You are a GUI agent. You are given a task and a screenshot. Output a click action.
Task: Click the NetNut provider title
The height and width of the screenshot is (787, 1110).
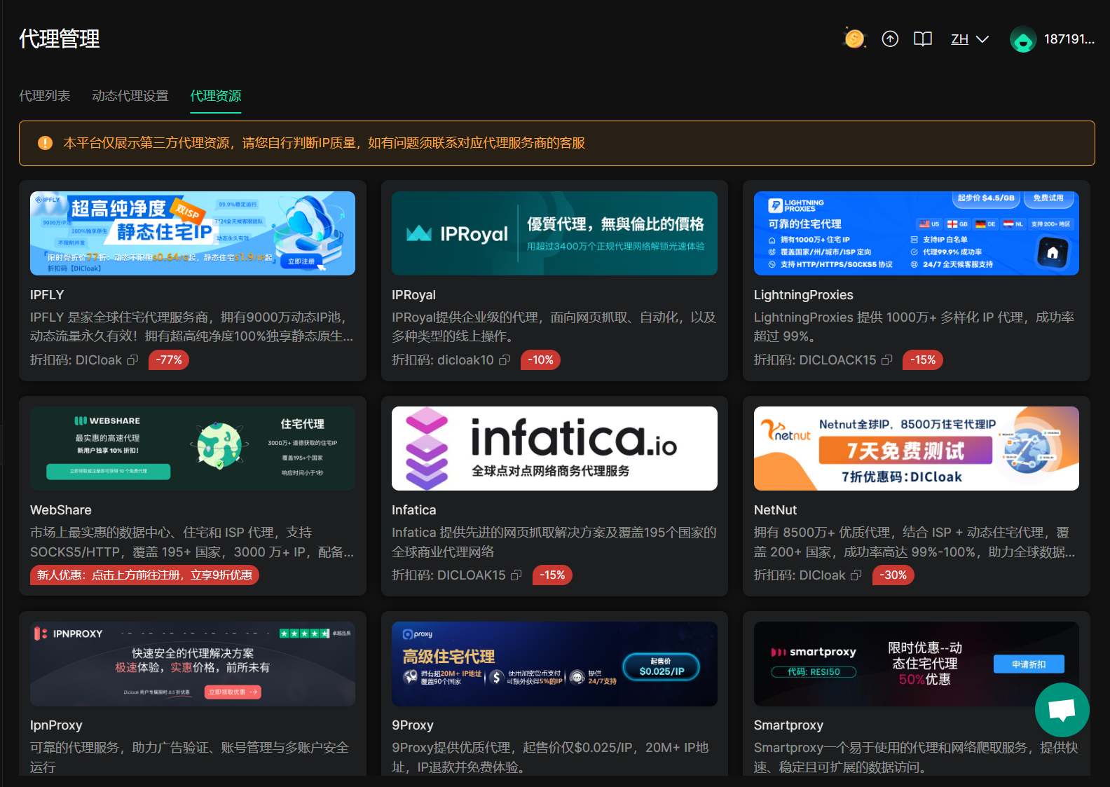click(775, 510)
